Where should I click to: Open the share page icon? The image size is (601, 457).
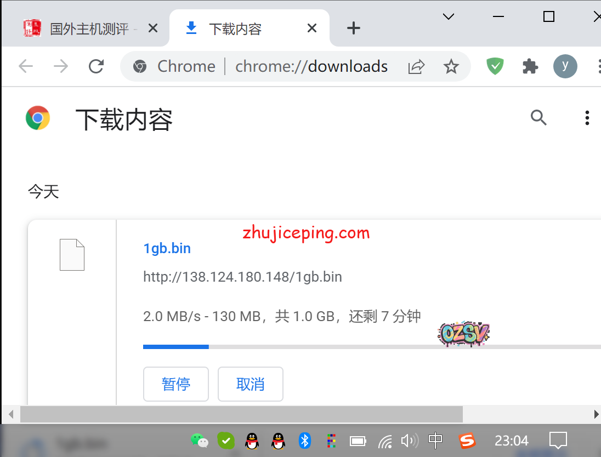pos(416,66)
